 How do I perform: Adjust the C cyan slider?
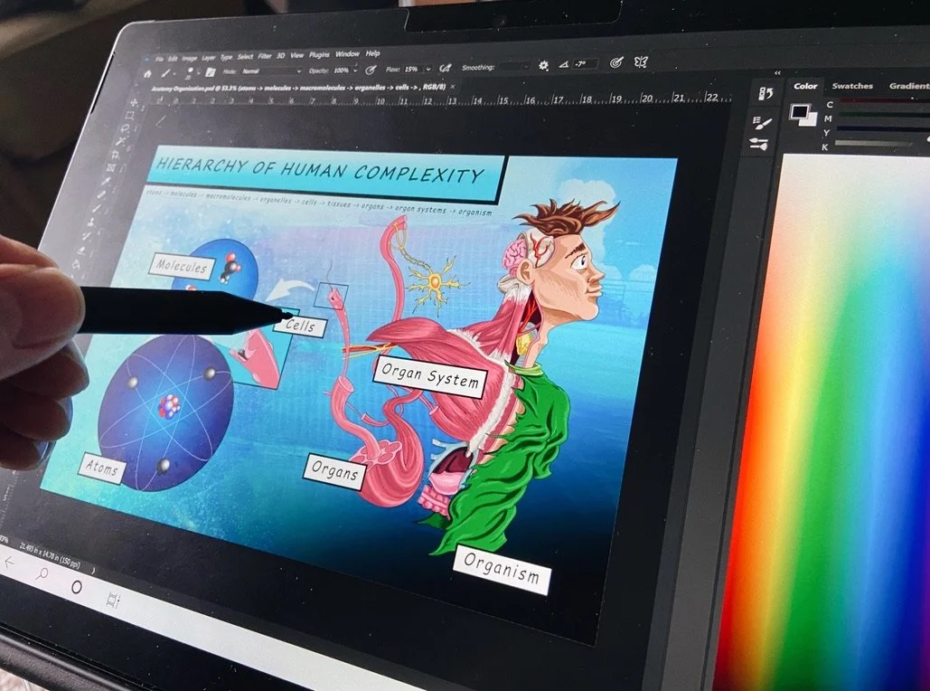coord(882,101)
